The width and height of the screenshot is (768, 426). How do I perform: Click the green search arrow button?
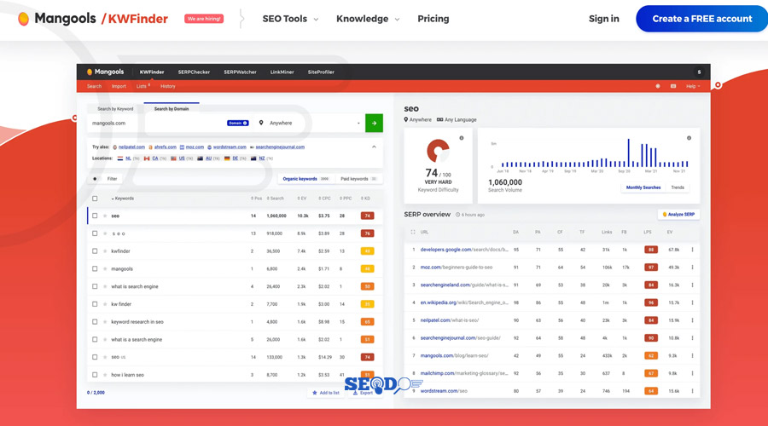(374, 124)
